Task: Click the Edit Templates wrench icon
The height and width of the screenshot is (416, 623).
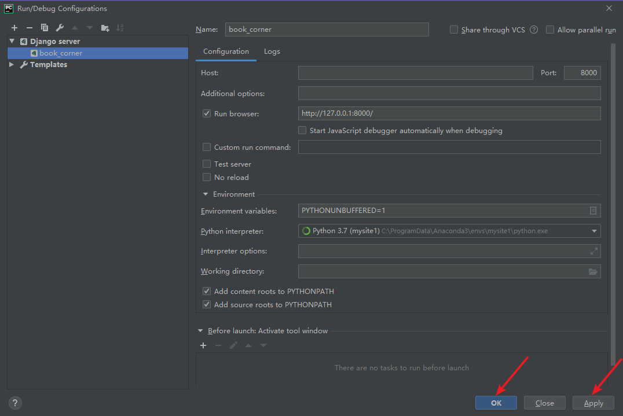Action: (60, 28)
